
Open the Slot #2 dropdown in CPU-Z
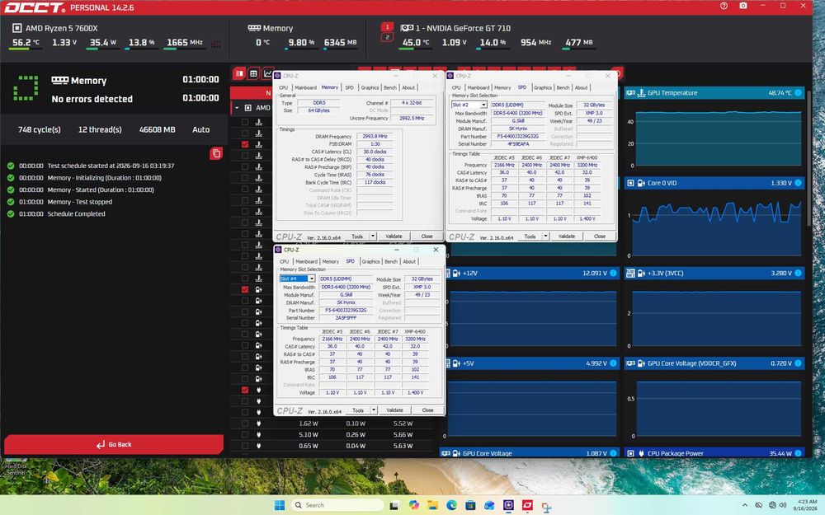[483, 105]
